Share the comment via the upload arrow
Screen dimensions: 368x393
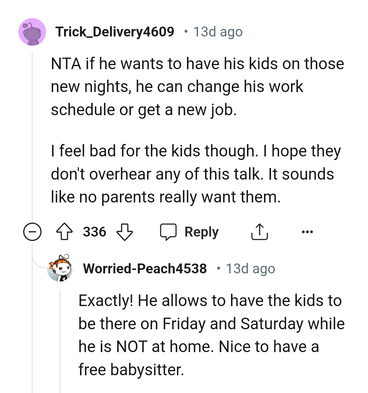point(259,231)
